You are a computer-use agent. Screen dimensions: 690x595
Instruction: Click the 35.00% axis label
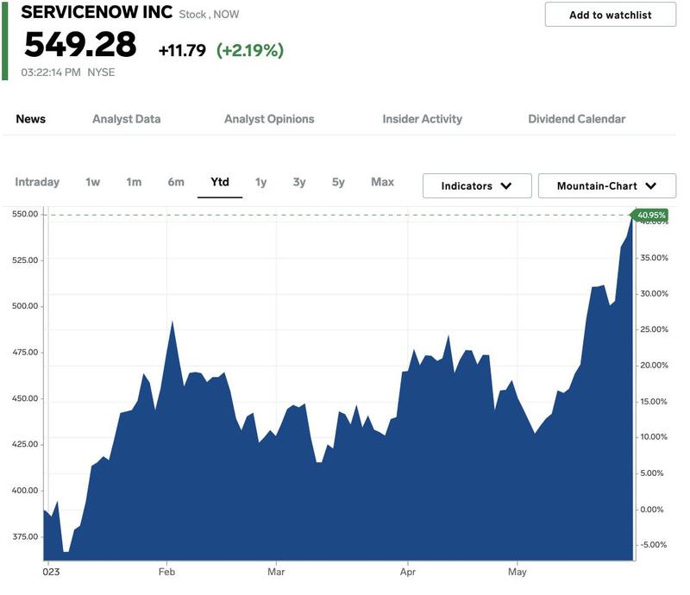point(654,258)
